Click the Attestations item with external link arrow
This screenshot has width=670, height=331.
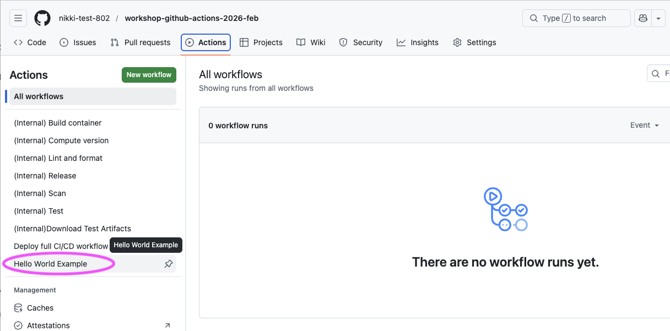(48, 325)
